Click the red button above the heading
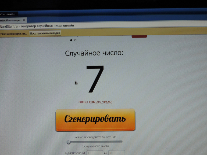The width and height of the screenshot is (207, 155). pyautogui.click(x=139, y=36)
